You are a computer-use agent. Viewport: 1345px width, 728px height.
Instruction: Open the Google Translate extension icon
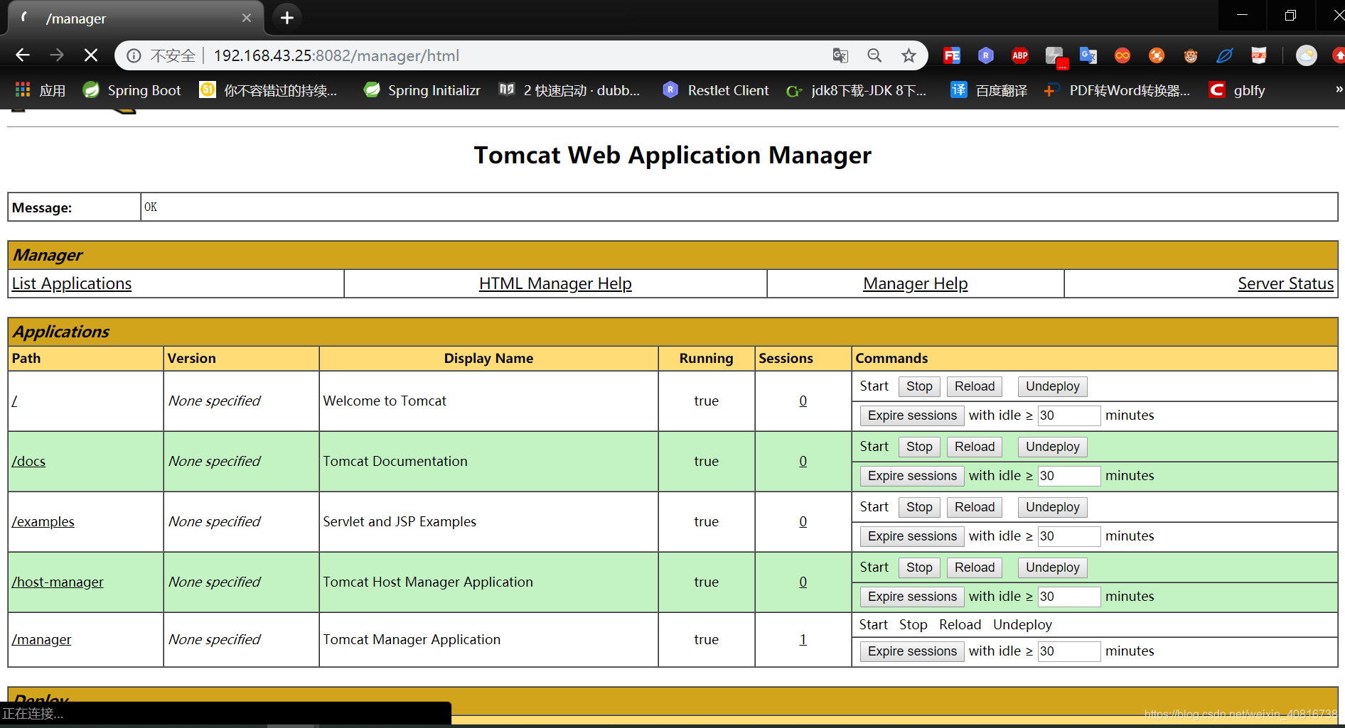[x=1088, y=55]
